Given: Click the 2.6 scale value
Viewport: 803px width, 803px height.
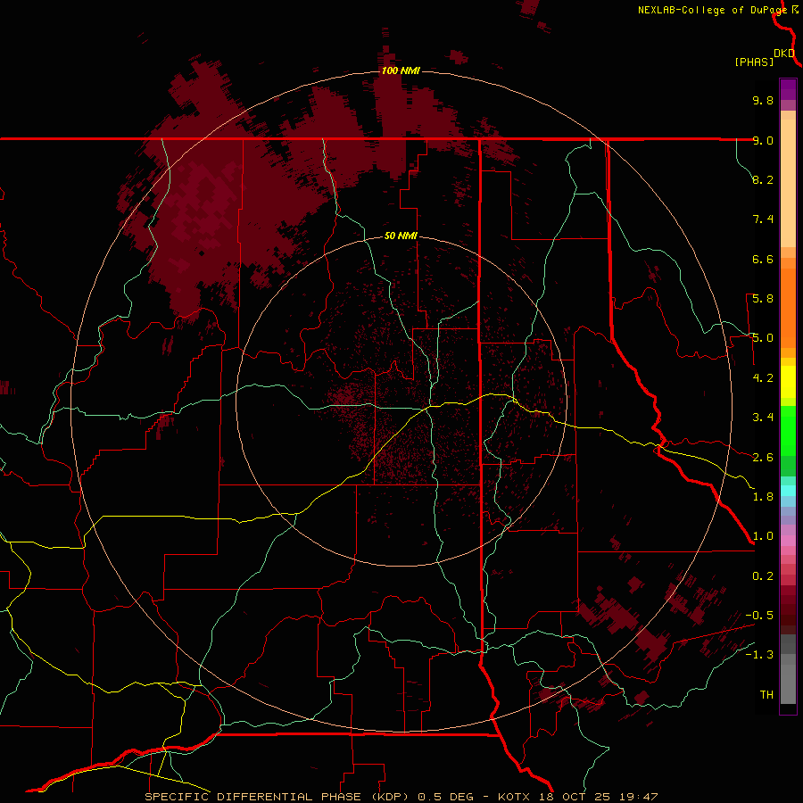Looking at the screenshot, I should click(763, 457).
